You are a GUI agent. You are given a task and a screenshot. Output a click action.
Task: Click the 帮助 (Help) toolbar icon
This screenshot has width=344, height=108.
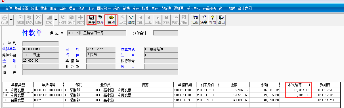212,20
